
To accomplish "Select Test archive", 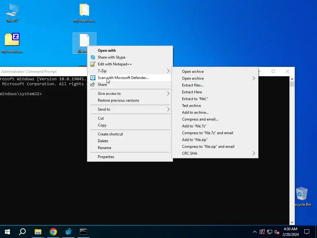I will point(215,106).
